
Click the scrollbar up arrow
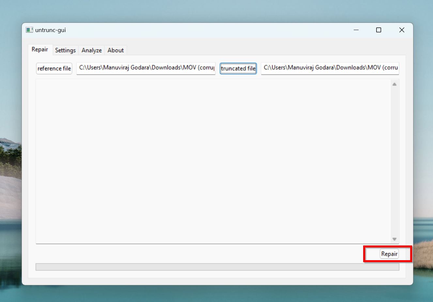tap(394, 83)
